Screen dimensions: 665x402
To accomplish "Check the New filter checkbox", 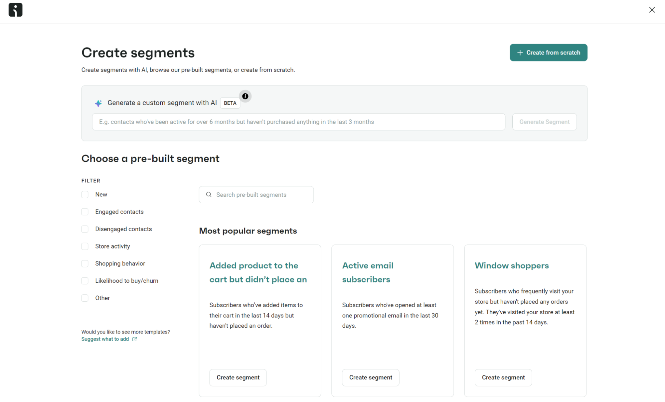I will (x=85, y=195).
